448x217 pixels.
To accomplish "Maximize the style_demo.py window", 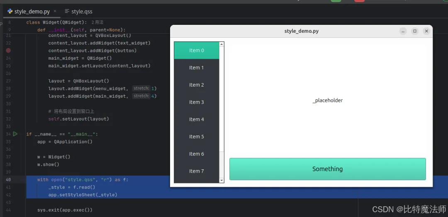I will click(415, 31).
